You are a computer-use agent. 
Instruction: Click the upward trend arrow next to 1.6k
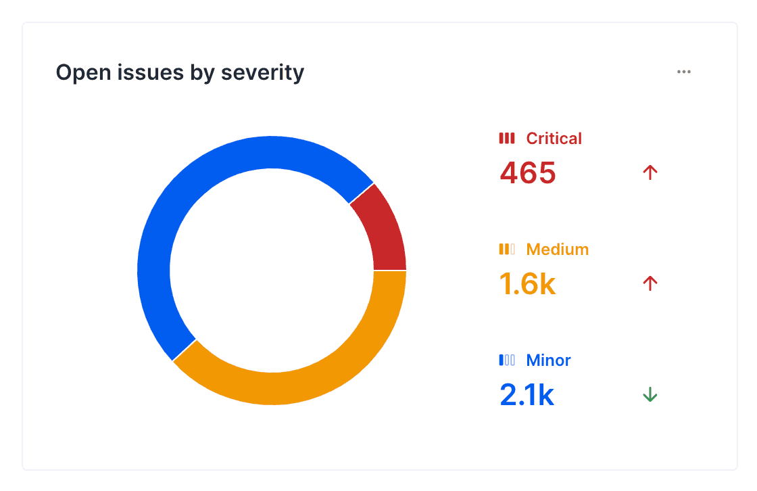point(650,284)
